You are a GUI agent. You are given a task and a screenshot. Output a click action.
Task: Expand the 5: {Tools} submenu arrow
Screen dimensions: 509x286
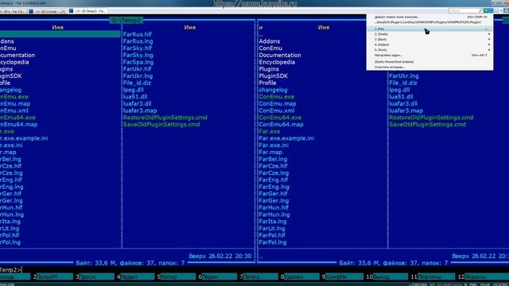pyautogui.click(x=489, y=49)
